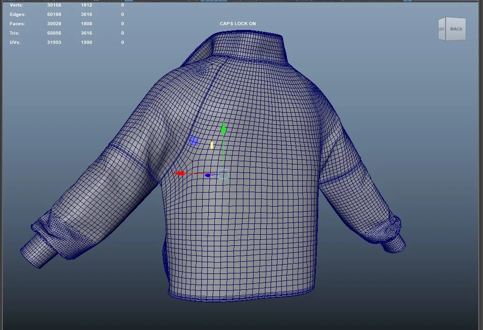Click the side face of the view cube
The width and height of the screenshot is (483, 330).
(x=442, y=29)
